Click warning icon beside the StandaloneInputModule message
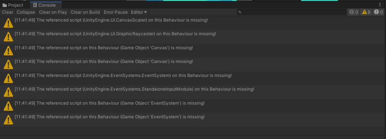 [x=8, y=92]
